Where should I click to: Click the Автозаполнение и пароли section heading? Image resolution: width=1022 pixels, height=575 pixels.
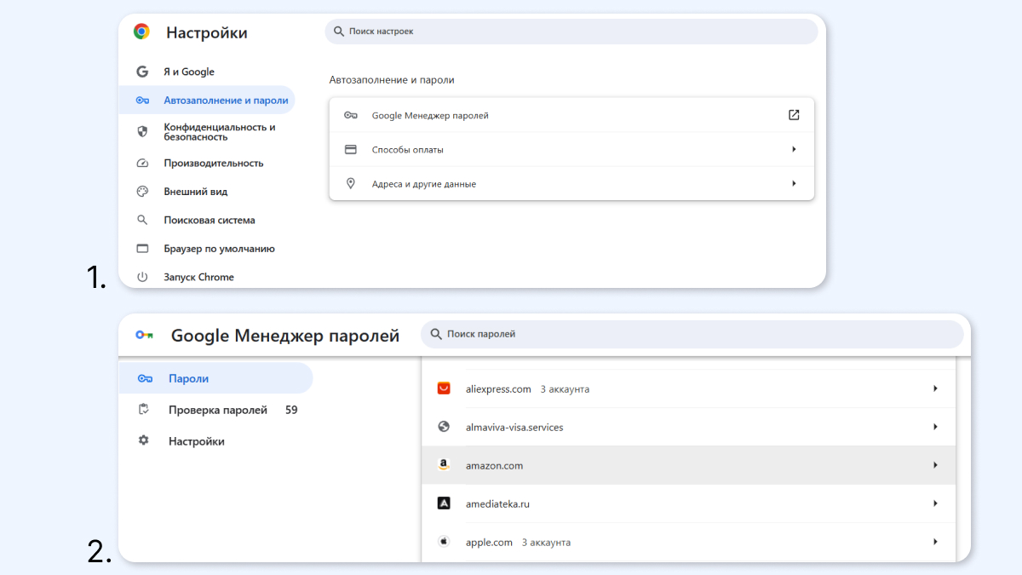tap(392, 79)
